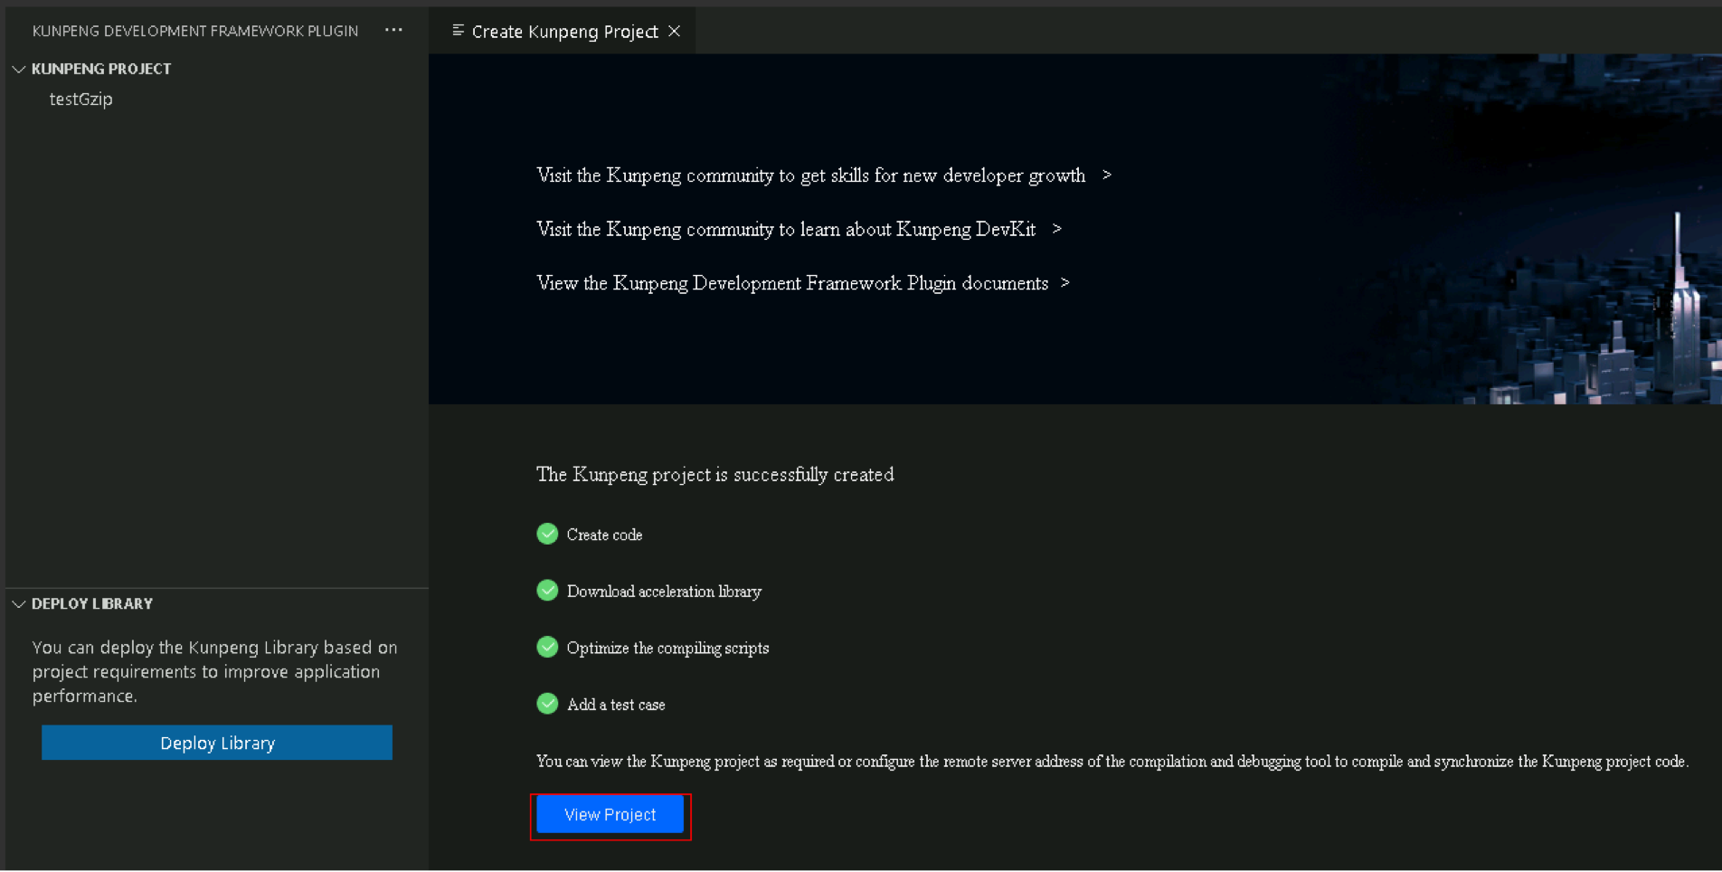
Task: Click the Download acceleration library checkmark
Action: 547,591
